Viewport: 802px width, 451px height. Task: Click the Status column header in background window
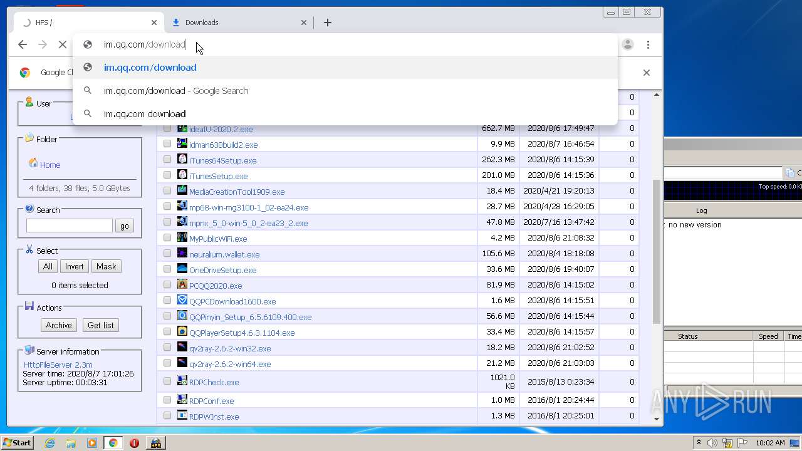click(687, 336)
